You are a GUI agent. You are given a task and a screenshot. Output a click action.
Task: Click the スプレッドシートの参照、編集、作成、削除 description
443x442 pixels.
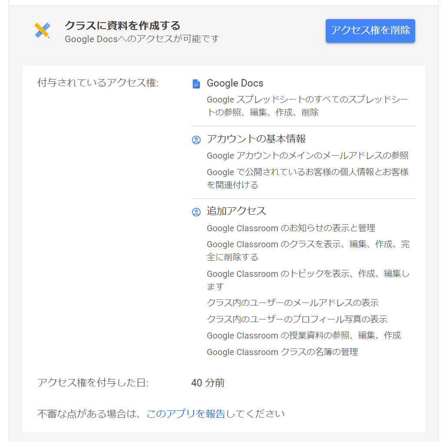307,106
